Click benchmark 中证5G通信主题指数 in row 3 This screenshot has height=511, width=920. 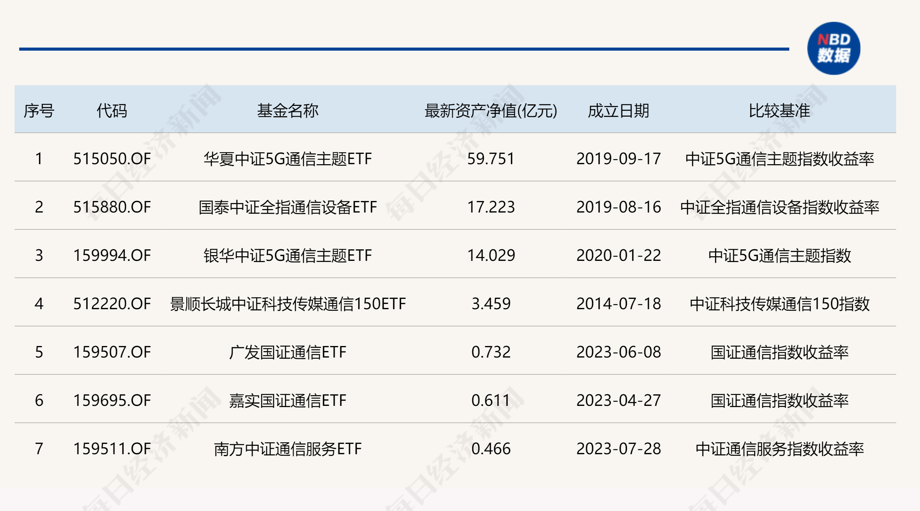pos(780,255)
